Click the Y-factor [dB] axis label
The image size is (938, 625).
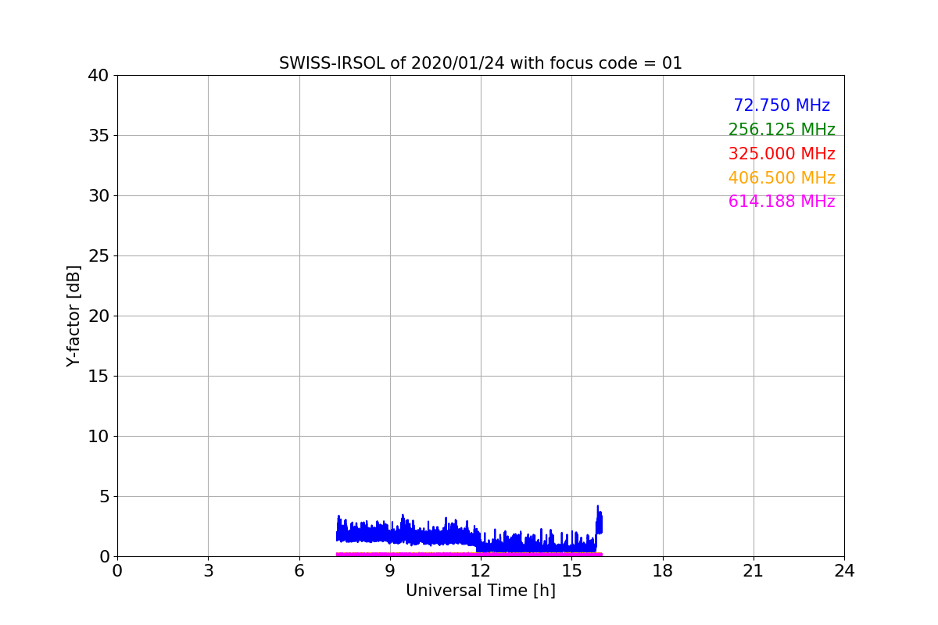[x=73, y=316]
